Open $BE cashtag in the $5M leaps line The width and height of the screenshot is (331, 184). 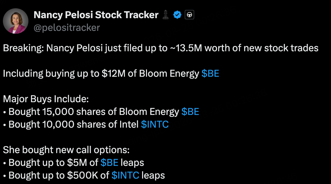(x=109, y=163)
